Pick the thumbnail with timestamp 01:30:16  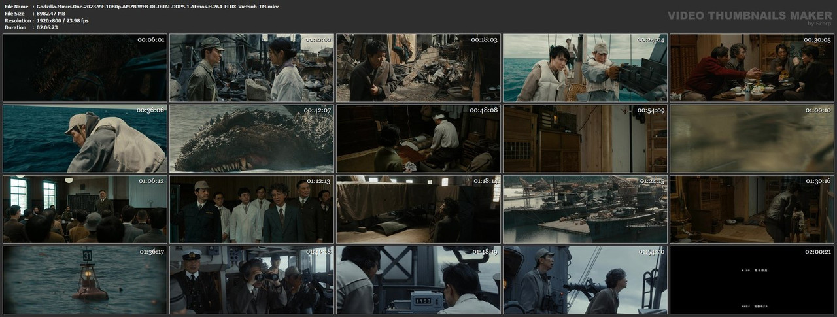pos(752,209)
